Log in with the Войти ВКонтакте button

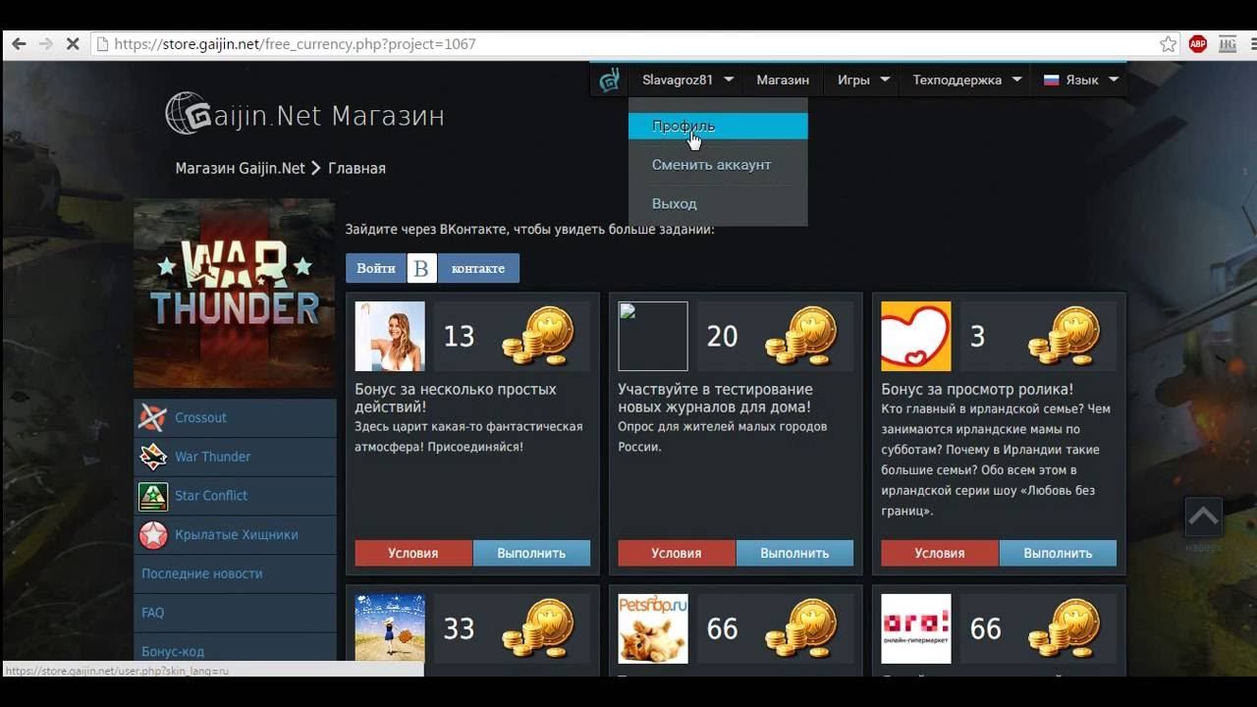tap(432, 268)
